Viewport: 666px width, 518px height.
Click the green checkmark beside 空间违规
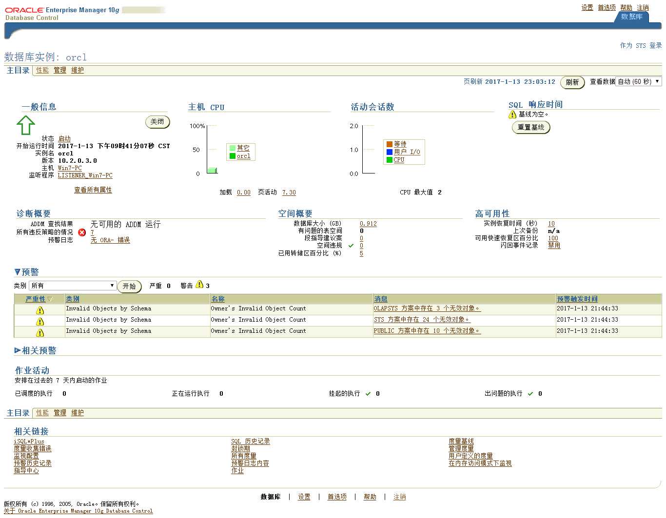coord(351,246)
